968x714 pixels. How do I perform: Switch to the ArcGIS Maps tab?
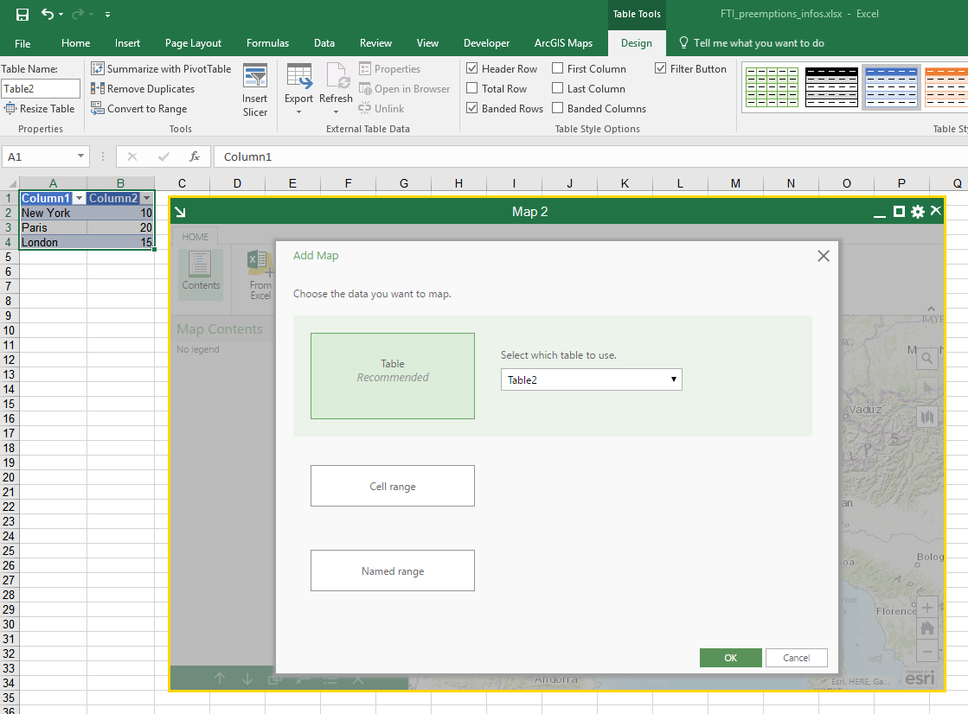click(563, 43)
